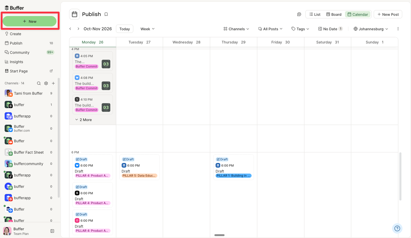Viewport: 411px width, 238px height.
Task: Collapse sidebar using panel icon
Action: click(52, 231)
